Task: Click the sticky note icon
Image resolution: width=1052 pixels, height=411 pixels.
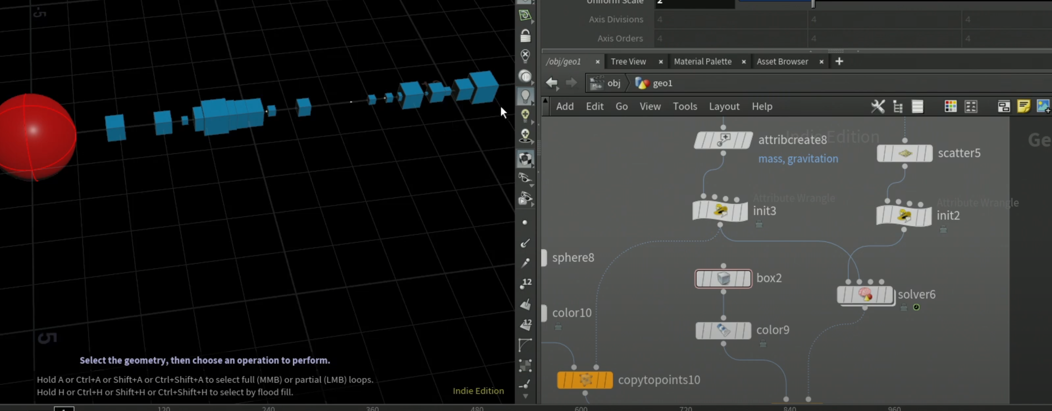Action: click(1023, 107)
